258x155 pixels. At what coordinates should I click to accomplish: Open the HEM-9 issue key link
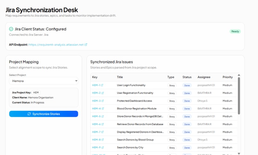96,147
